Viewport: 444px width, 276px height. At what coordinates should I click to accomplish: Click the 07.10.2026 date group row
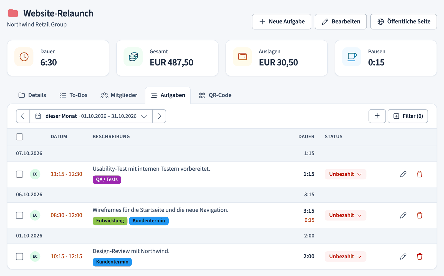222,153
